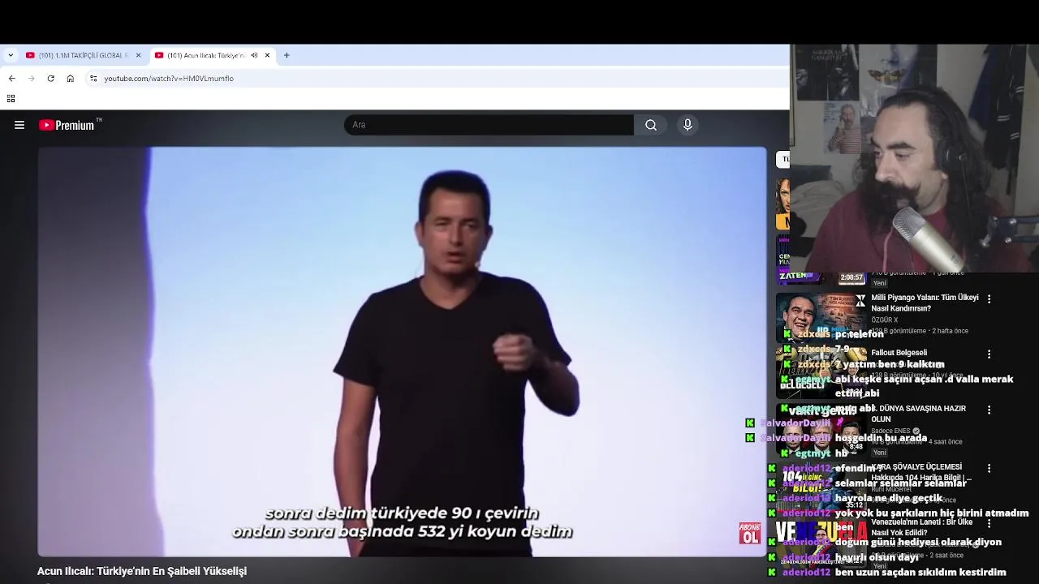Click chat message 'hayrola ne diye geçtik'
This screenshot has width=1039, height=584.
point(889,498)
